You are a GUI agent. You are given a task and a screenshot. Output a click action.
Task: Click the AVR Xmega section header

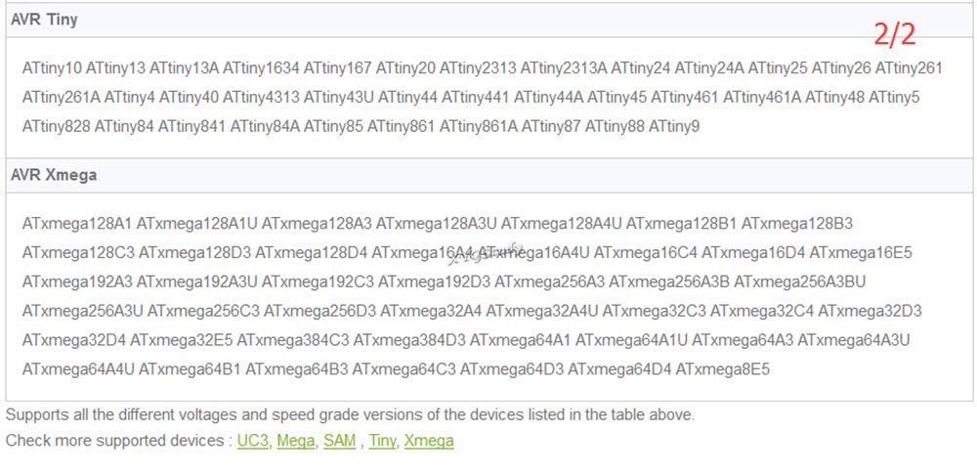click(x=489, y=175)
